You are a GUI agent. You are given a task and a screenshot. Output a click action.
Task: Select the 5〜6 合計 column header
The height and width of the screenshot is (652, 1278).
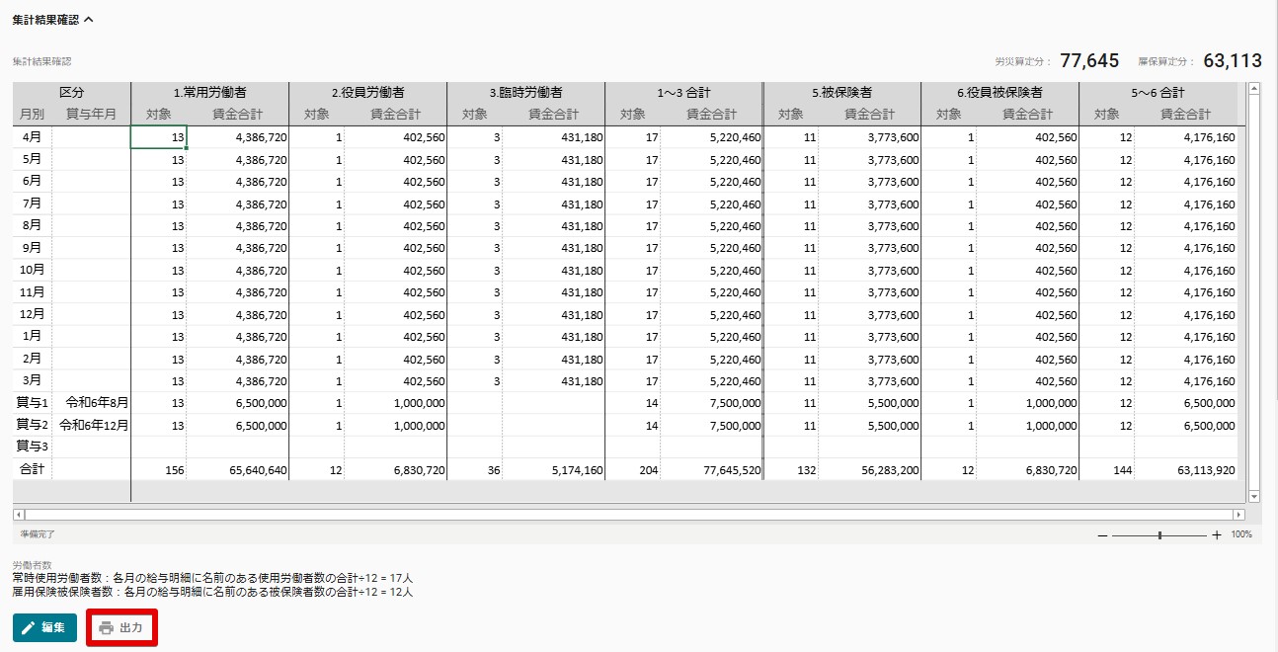pyautogui.click(x=1158, y=93)
